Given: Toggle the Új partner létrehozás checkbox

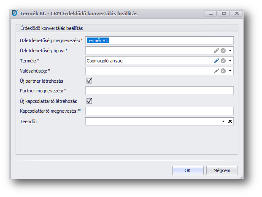Looking at the screenshot, I should [89, 81].
